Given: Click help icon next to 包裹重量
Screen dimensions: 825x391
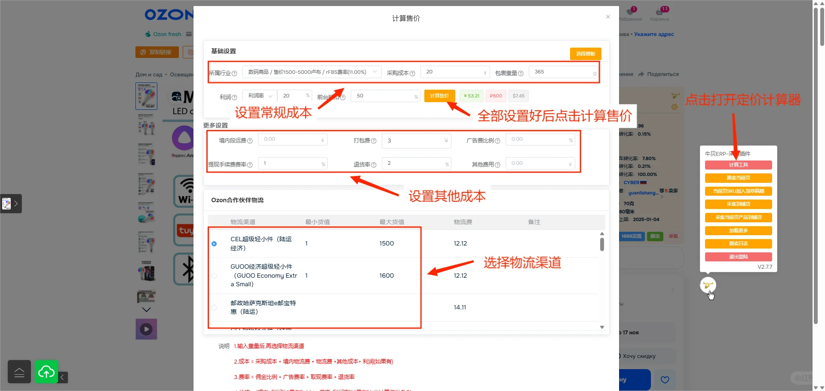Looking at the screenshot, I should click(x=521, y=73).
